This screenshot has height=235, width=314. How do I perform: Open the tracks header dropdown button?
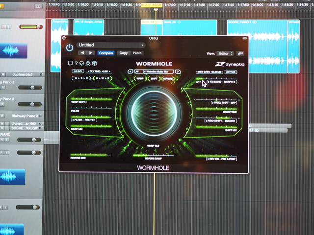[38, 6]
